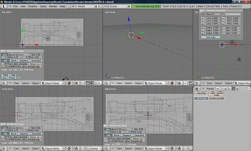Toggle Link Scale in Transform Properties
This screenshot has width=251, height=151.
211,37
